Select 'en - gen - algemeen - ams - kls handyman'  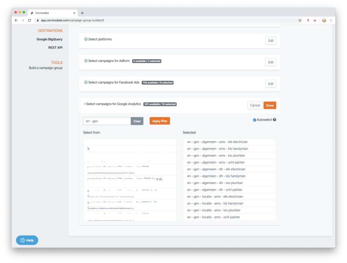click(x=229, y=149)
